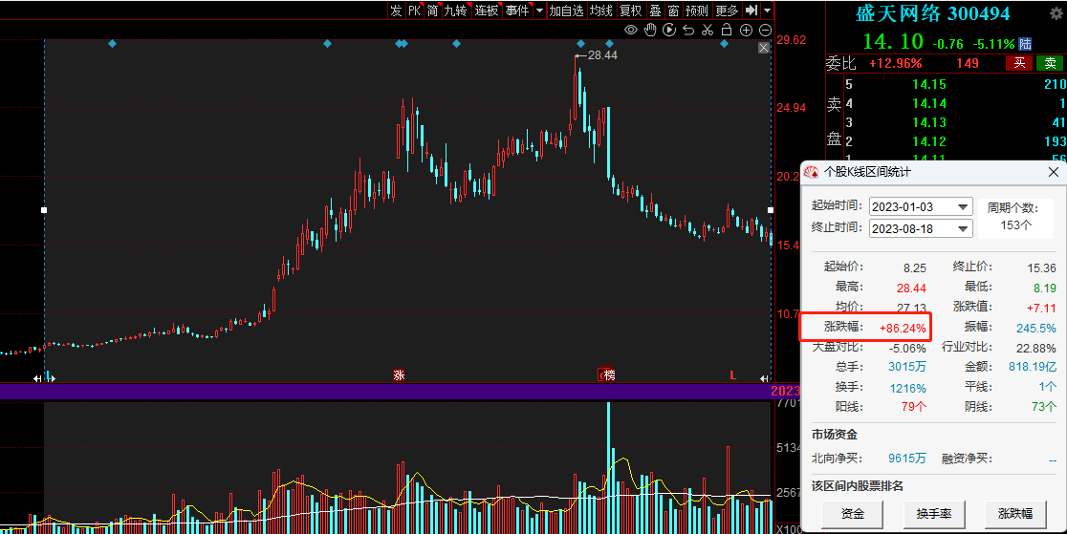Toggle the eye visibility icon above the chart

coord(631,30)
